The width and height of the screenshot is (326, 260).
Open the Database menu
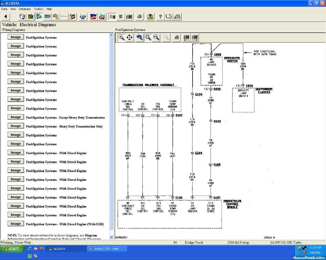(x=25, y=9)
